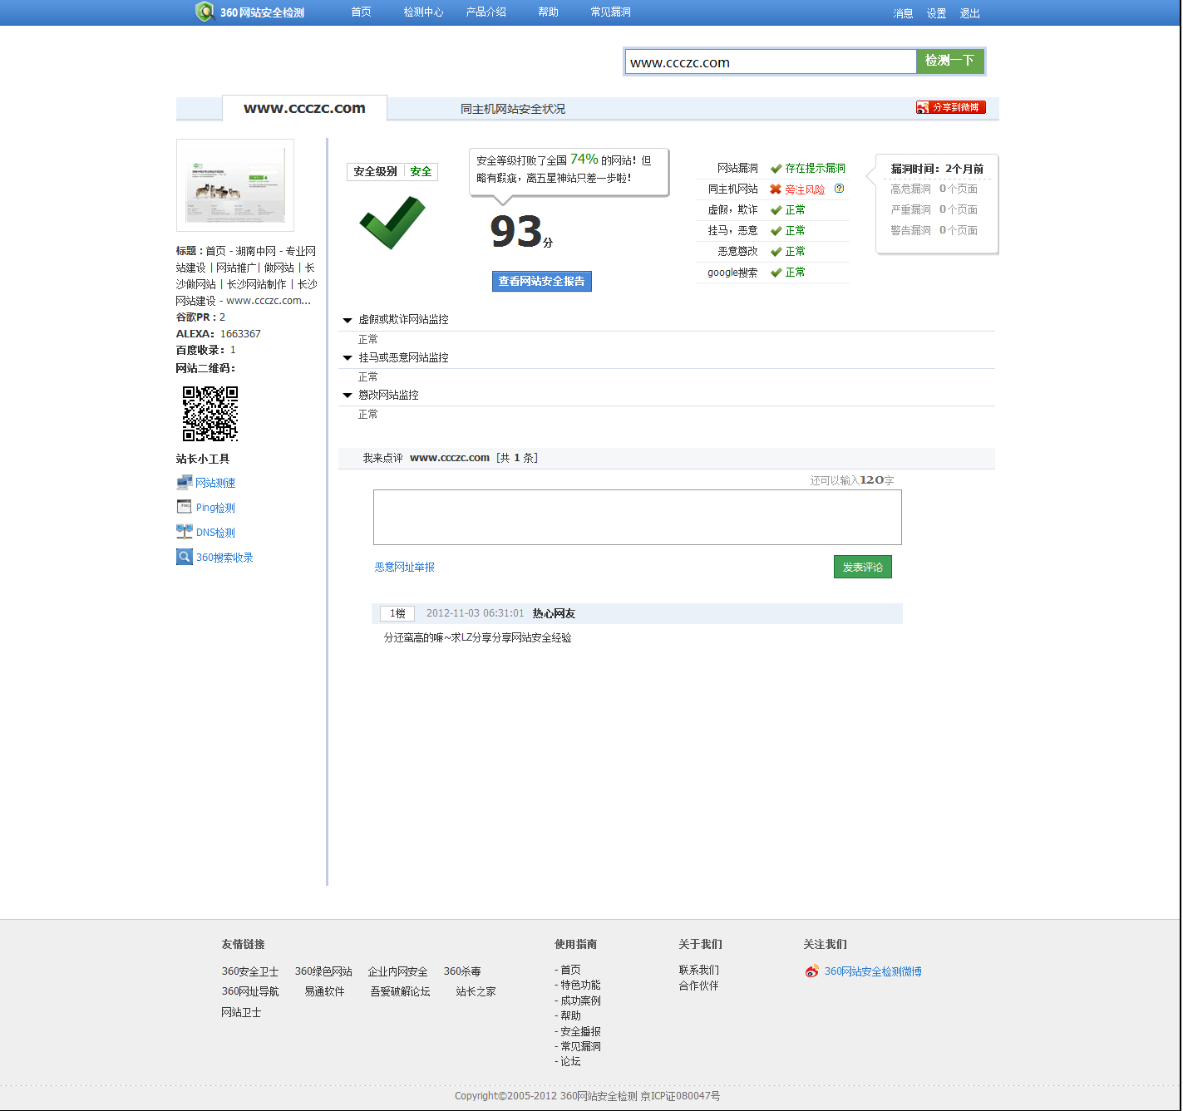Open 常见漏洞 in the top navigation
The image size is (1183, 1111).
(610, 12)
